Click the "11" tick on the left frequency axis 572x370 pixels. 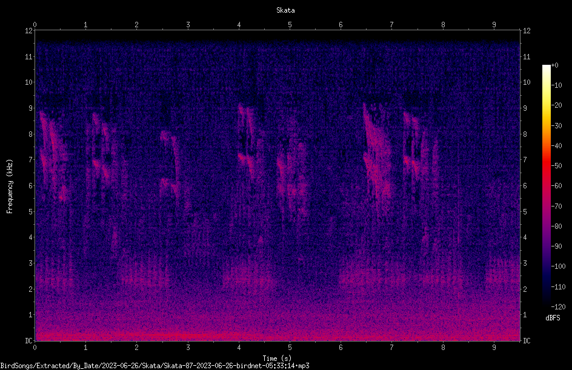click(28, 56)
